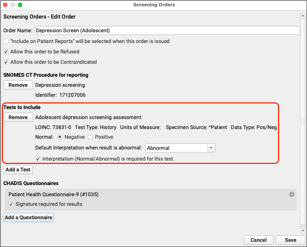This screenshot has height=247, width=307.
Task: Select the Negative normal radio option
Action: click(x=59, y=137)
